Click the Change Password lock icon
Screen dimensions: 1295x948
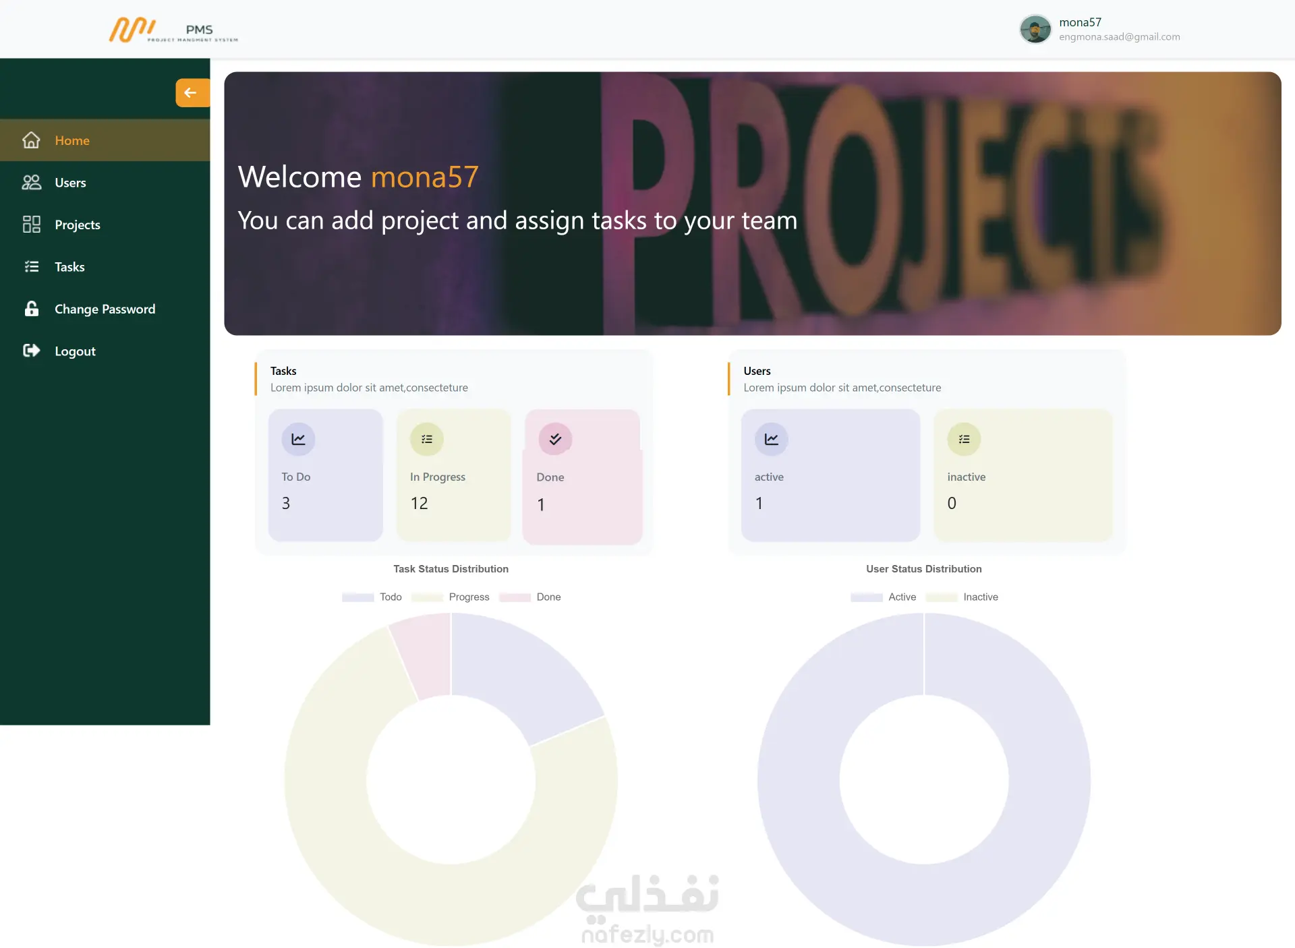pyautogui.click(x=31, y=309)
